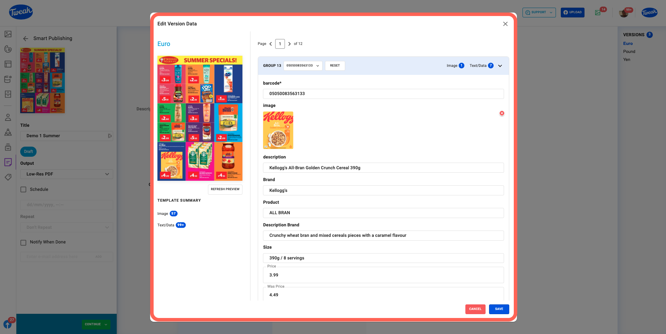The height and width of the screenshot is (334, 666).
Task: Click the page number input box
Action: (x=280, y=44)
